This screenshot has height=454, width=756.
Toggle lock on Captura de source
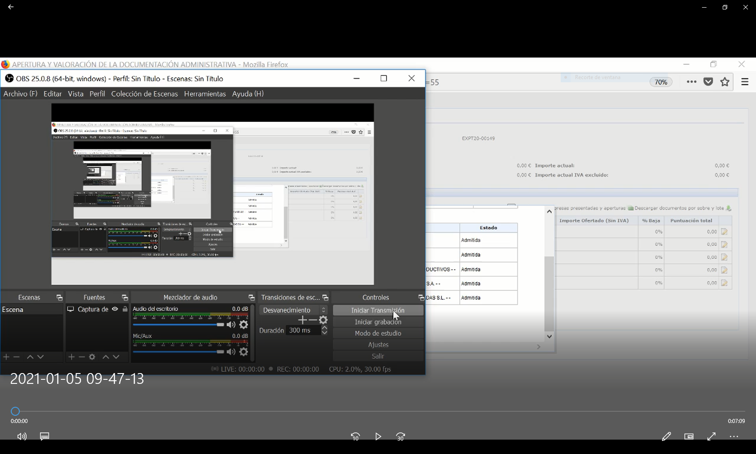[125, 309]
